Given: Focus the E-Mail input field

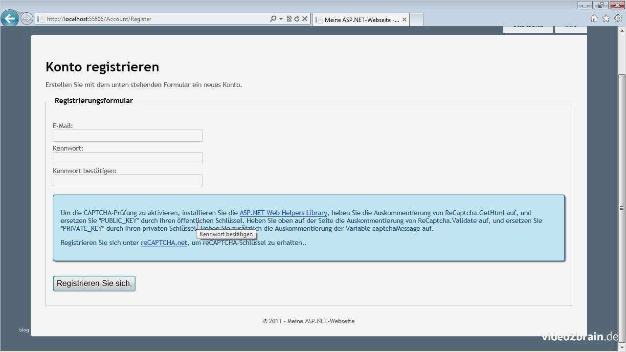Looking at the screenshot, I should [128, 135].
